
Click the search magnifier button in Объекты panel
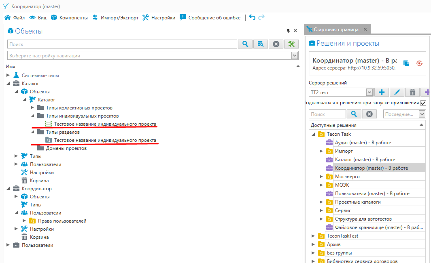pyautogui.click(x=245, y=44)
